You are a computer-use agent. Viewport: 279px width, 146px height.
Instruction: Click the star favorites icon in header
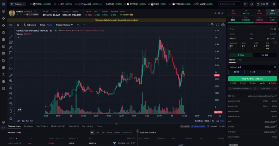[x=245, y=4]
